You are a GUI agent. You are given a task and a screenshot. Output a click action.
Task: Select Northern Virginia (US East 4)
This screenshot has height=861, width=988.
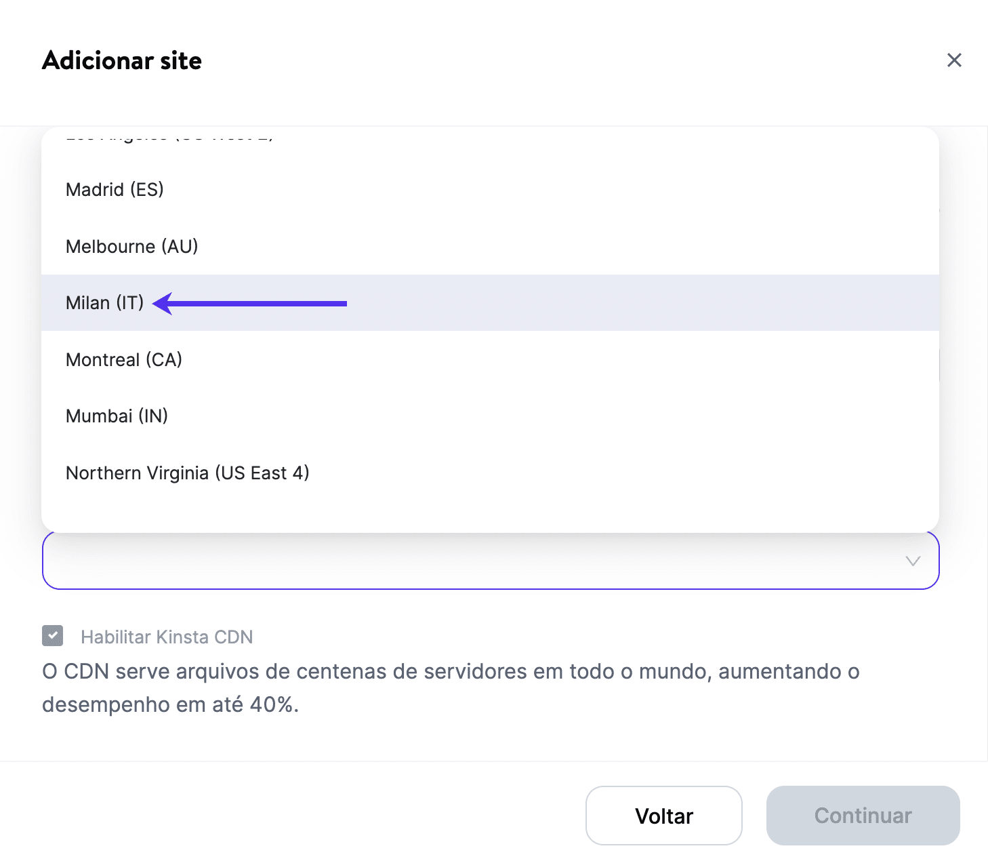tap(187, 473)
